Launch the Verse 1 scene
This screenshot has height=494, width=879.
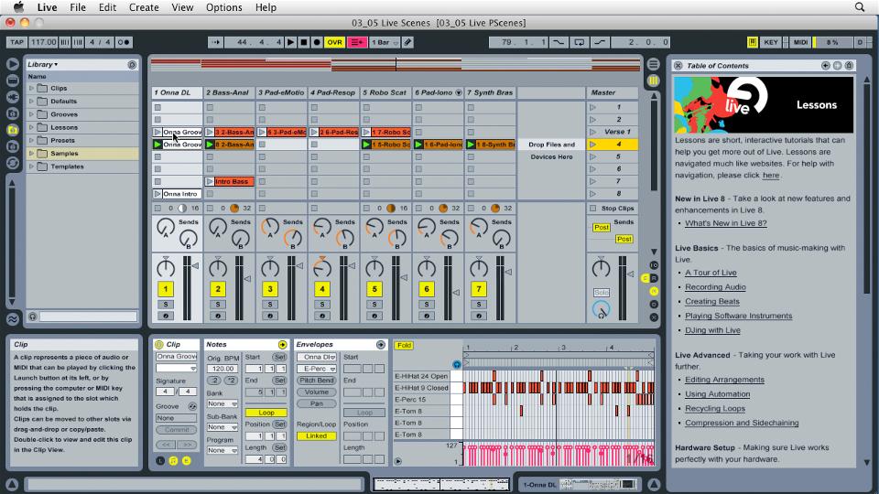[591, 132]
